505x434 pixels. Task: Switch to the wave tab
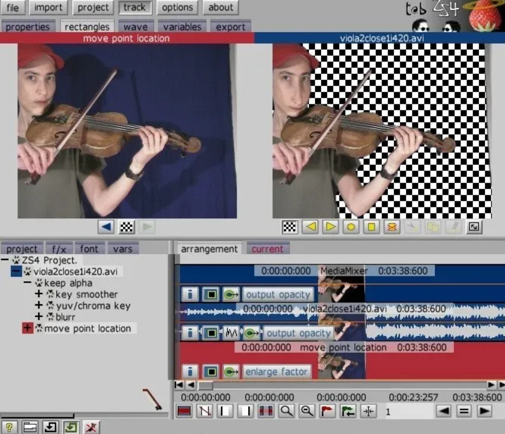(x=135, y=27)
